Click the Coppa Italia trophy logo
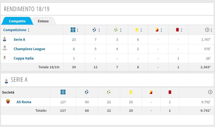Screen dimensions: 215x127 pyautogui.click(x=5, y=57)
